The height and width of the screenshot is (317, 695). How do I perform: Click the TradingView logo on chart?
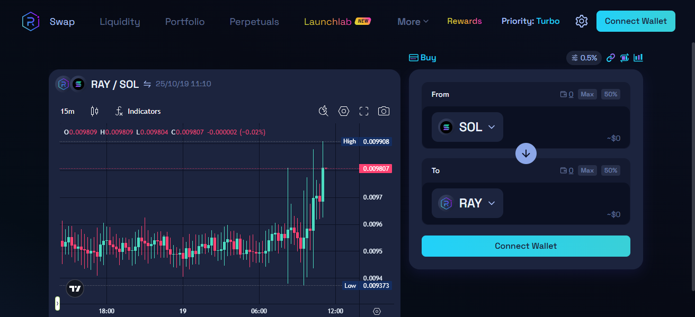click(x=75, y=288)
